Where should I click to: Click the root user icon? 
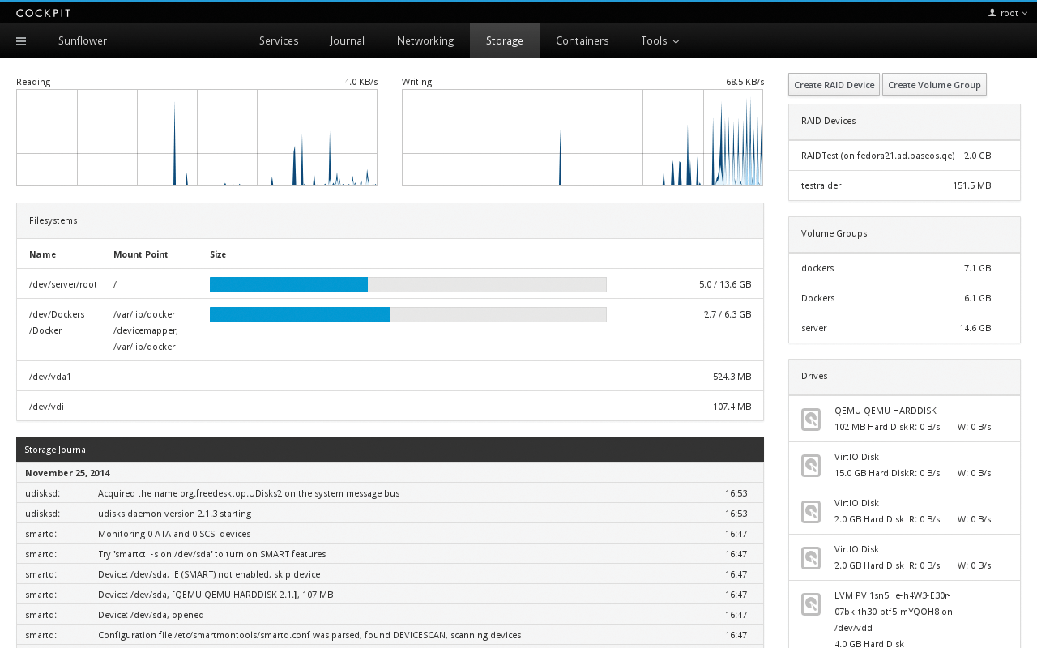click(992, 13)
